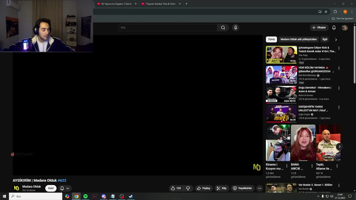This screenshot has height=200, width=356.
Task: Open the system volume icon in tray
Action: pyautogui.click(x=332, y=196)
